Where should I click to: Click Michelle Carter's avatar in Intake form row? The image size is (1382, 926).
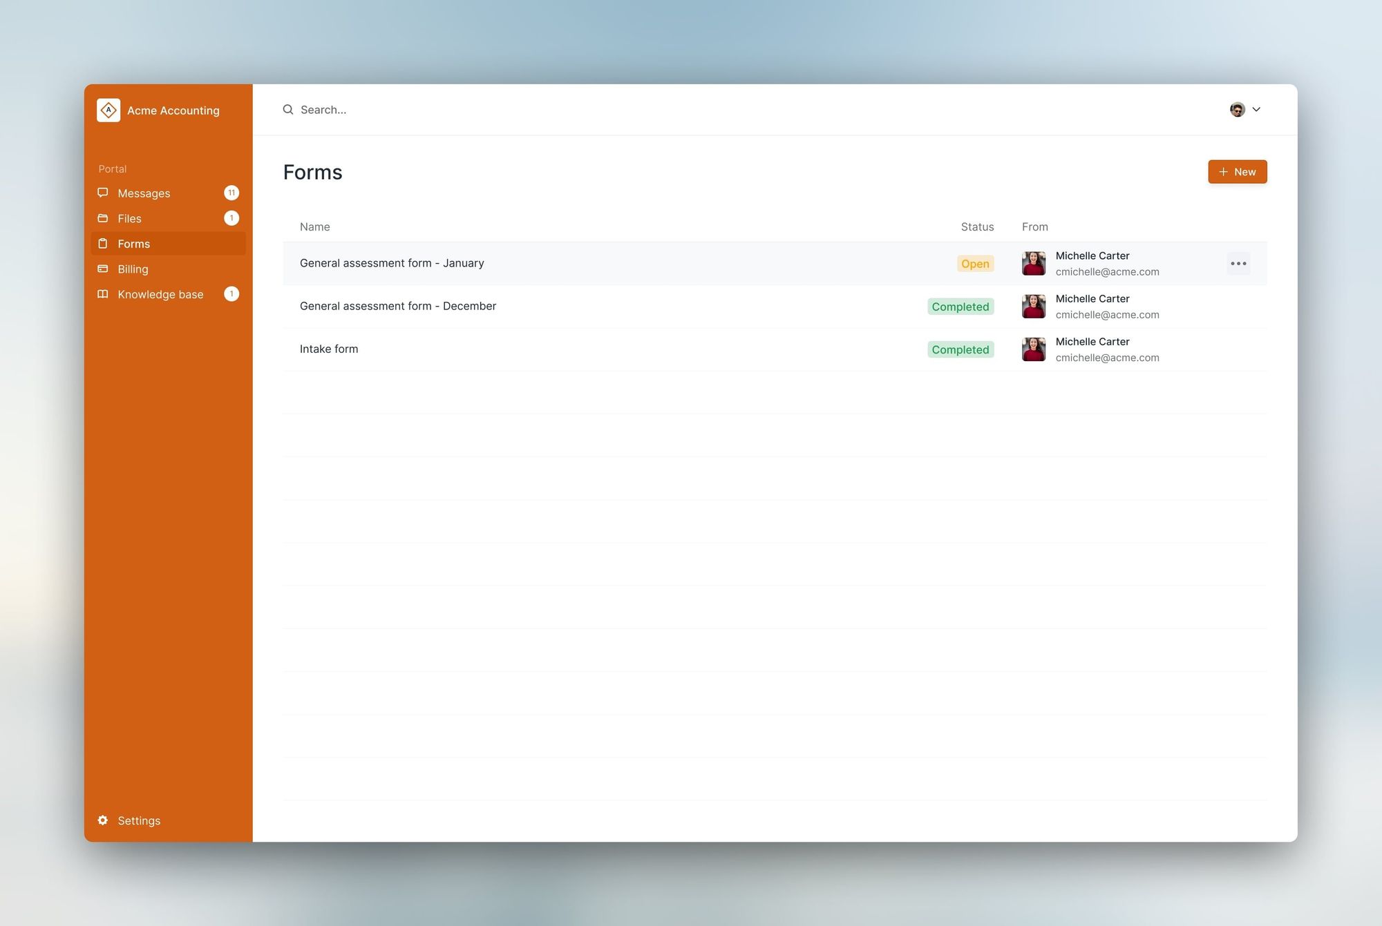pyautogui.click(x=1034, y=349)
